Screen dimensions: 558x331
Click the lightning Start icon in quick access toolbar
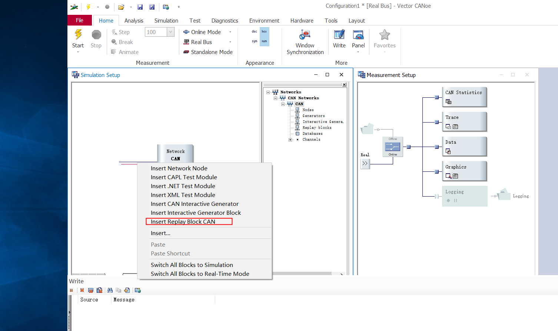88,7
